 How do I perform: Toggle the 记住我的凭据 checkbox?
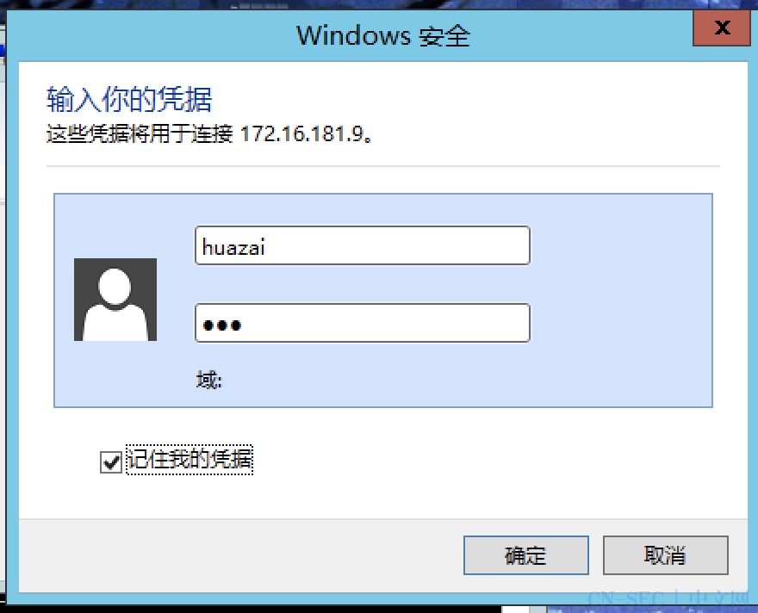point(111,461)
